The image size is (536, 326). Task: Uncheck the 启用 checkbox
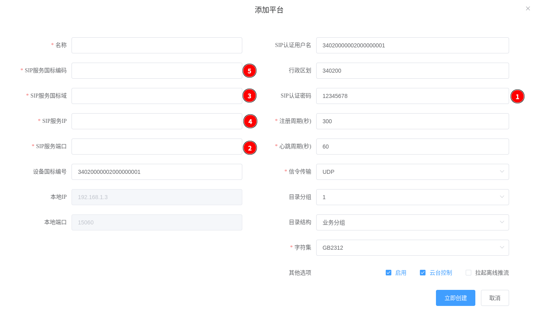pos(389,273)
